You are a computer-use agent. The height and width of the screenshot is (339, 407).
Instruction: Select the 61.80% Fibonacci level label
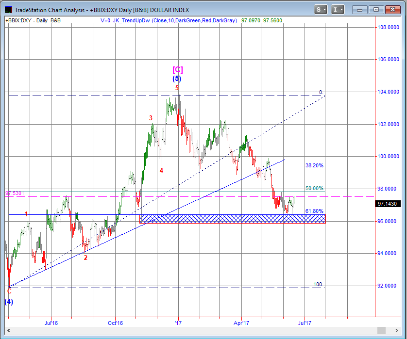point(314,211)
